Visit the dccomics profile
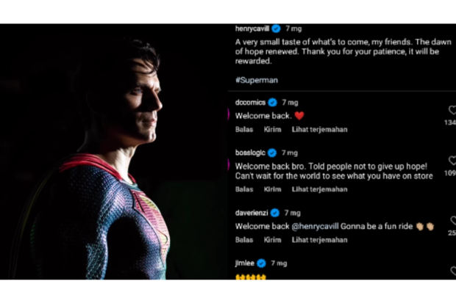The image size is (456, 303). click(x=250, y=102)
